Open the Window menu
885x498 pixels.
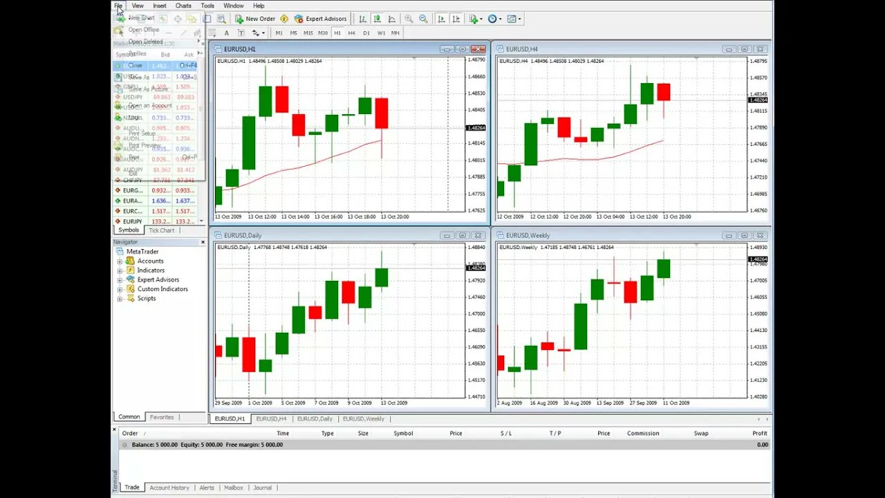pos(234,6)
